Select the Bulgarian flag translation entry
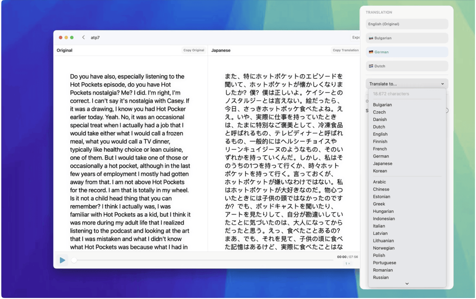 [x=407, y=38]
